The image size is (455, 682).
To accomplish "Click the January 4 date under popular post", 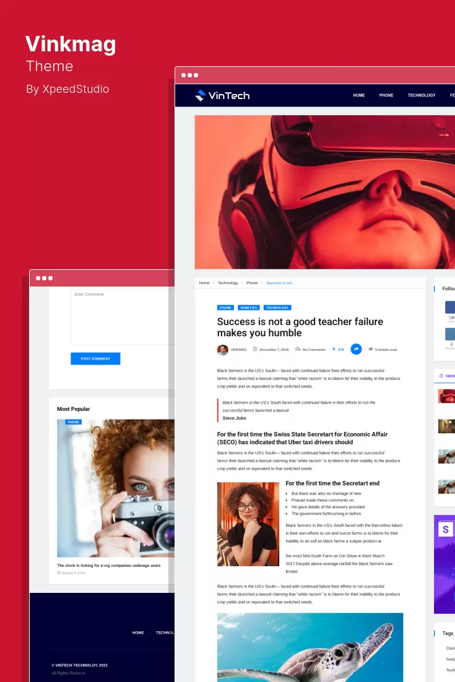I will (x=73, y=573).
